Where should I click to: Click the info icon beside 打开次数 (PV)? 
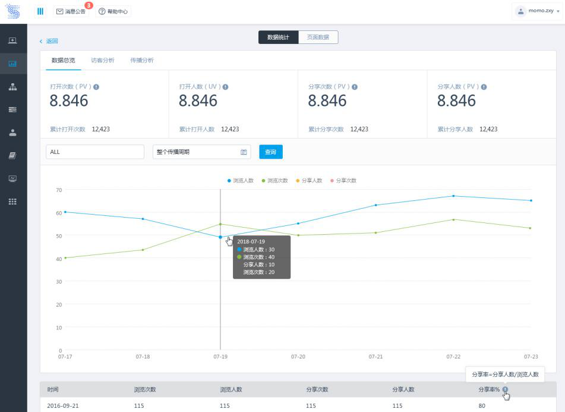click(96, 87)
